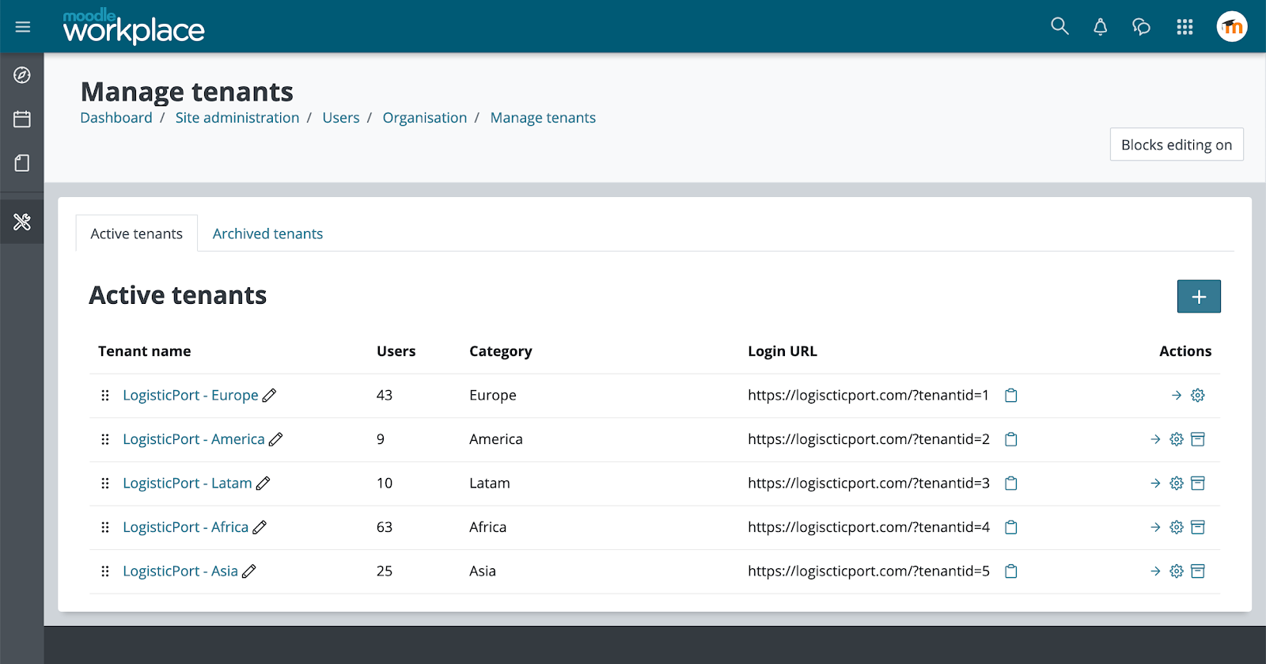Switch to Archived tenants tab
The image size is (1266, 664).
(267, 233)
